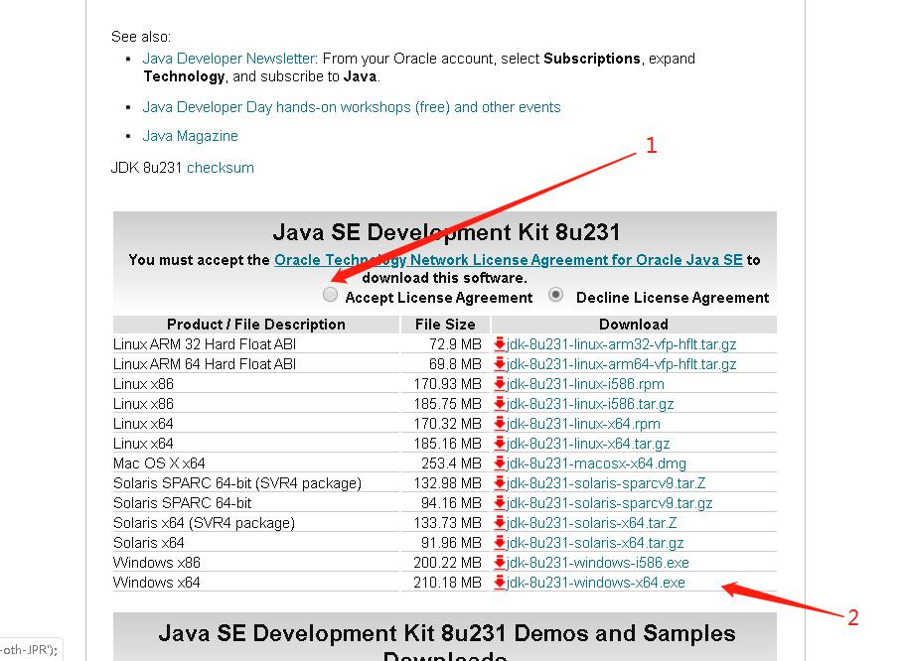Open the Java Magazine link
The image size is (906, 661).
190,136
